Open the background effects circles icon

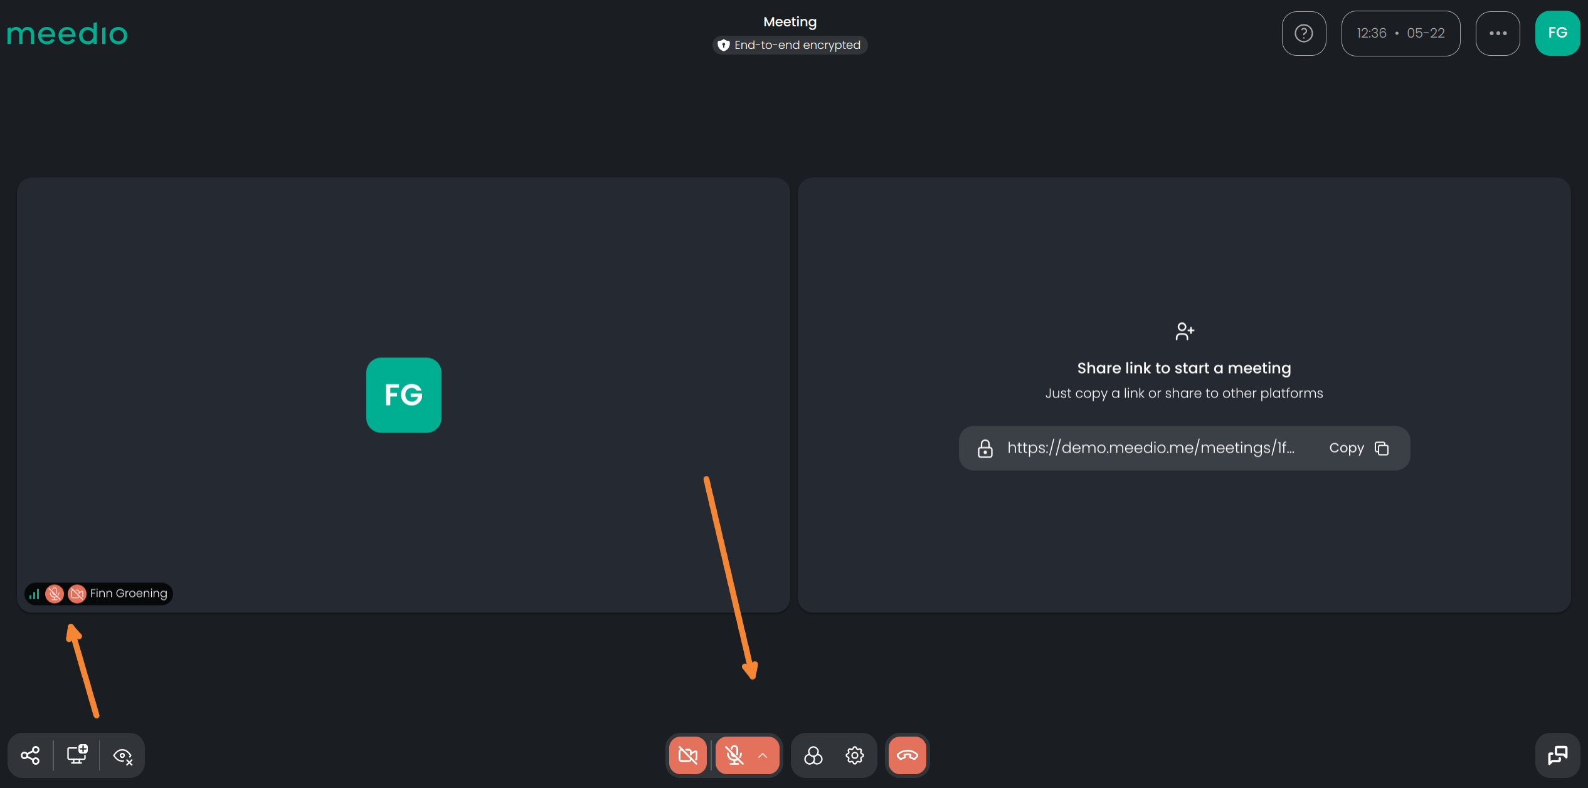813,755
